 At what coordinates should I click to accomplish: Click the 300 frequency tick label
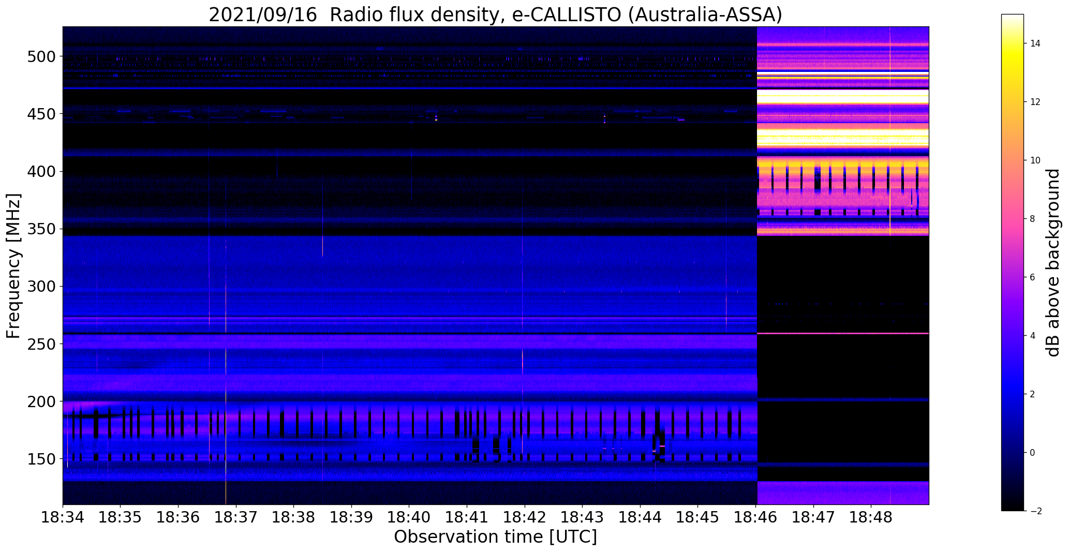[41, 287]
